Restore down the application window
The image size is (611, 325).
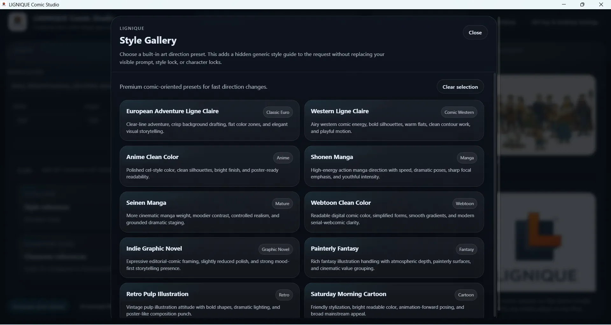582,4
